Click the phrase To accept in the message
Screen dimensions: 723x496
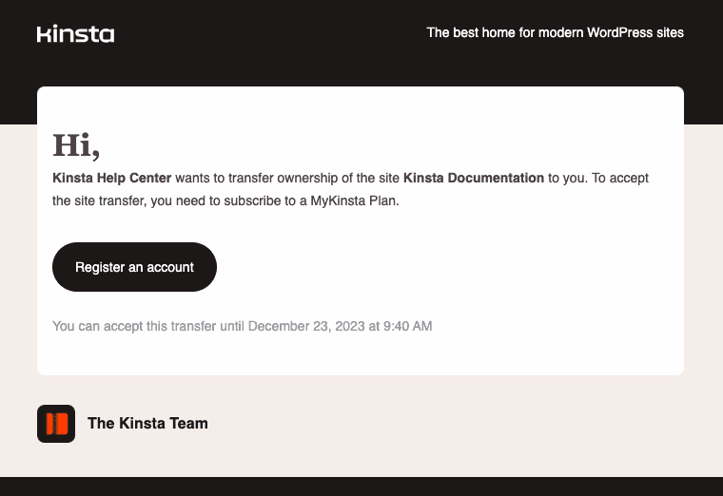pos(620,179)
